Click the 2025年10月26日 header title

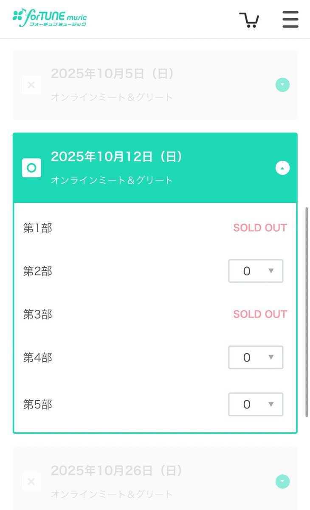117,470
